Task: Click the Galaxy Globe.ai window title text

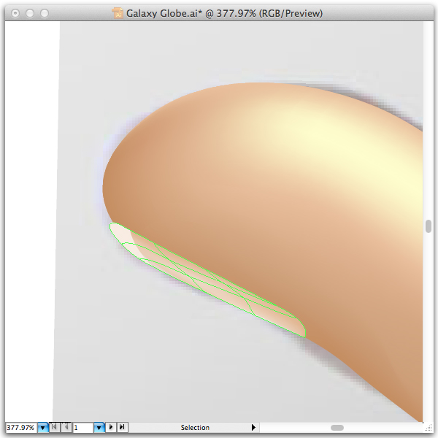Action: click(x=224, y=13)
